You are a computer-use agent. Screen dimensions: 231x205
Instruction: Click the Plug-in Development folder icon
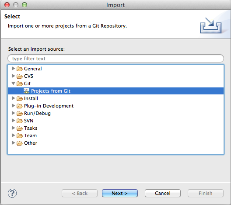(20, 106)
